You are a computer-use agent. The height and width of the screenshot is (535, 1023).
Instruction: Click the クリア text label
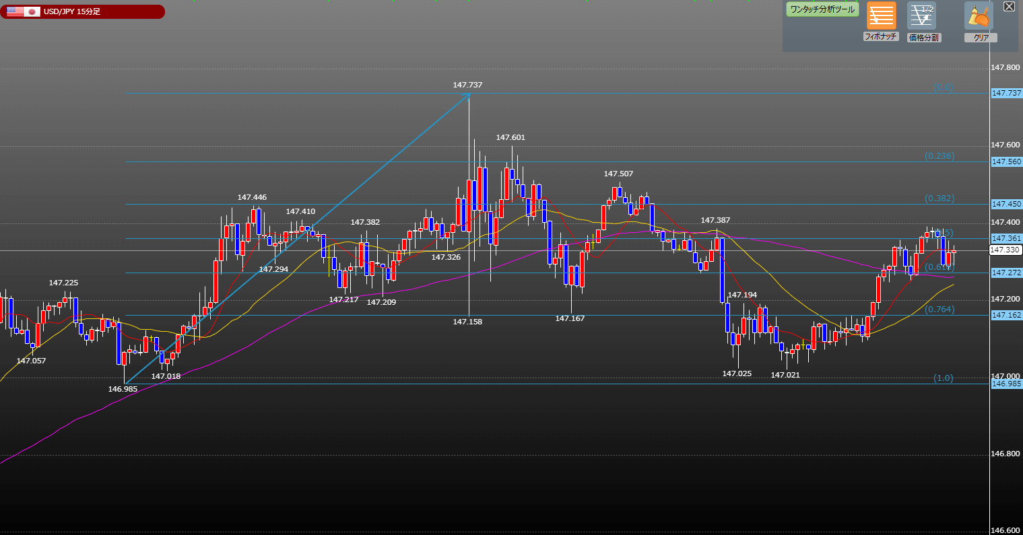tap(981, 38)
